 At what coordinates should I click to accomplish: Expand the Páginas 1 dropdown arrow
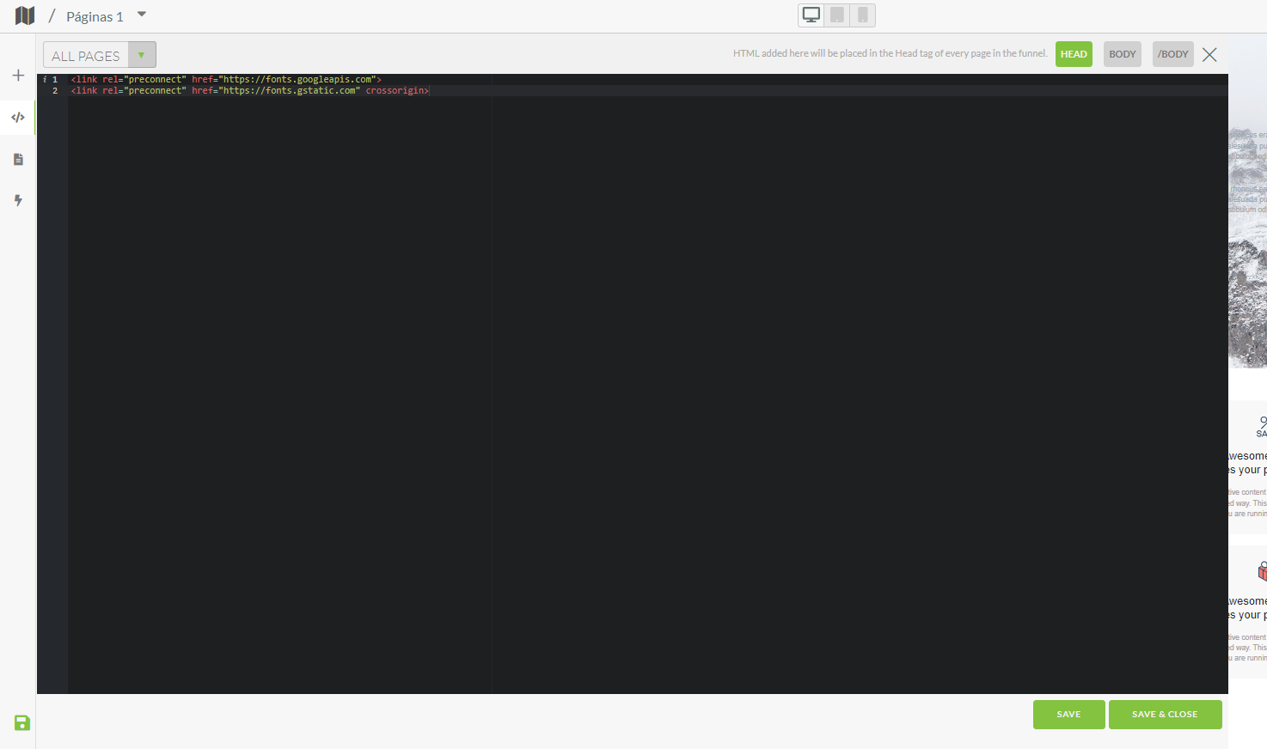[142, 15]
